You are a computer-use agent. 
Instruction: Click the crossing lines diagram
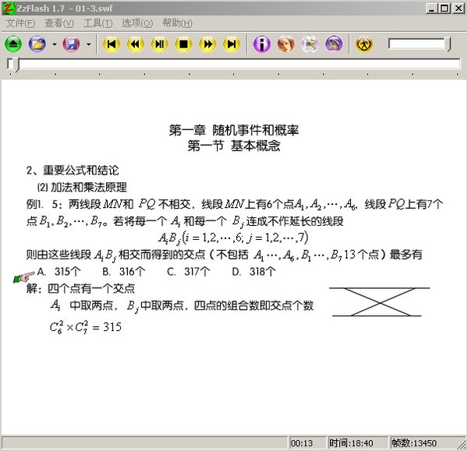(379, 302)
